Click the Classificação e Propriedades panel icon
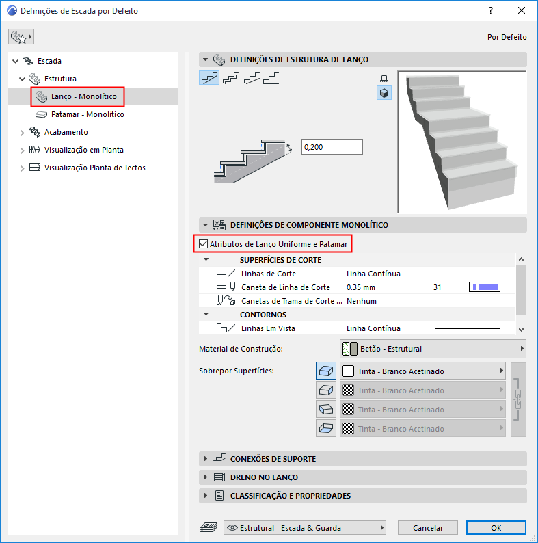 coord(219,496)
